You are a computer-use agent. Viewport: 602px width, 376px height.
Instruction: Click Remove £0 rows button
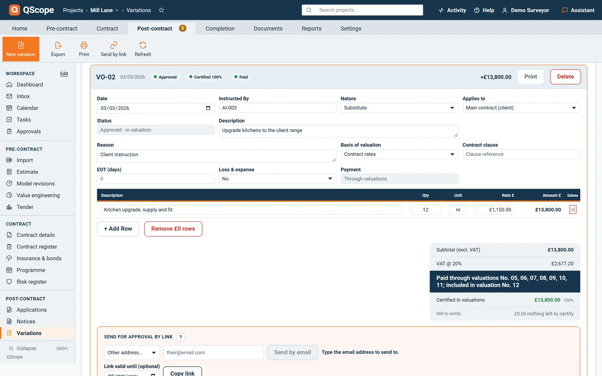click(173, 229)
